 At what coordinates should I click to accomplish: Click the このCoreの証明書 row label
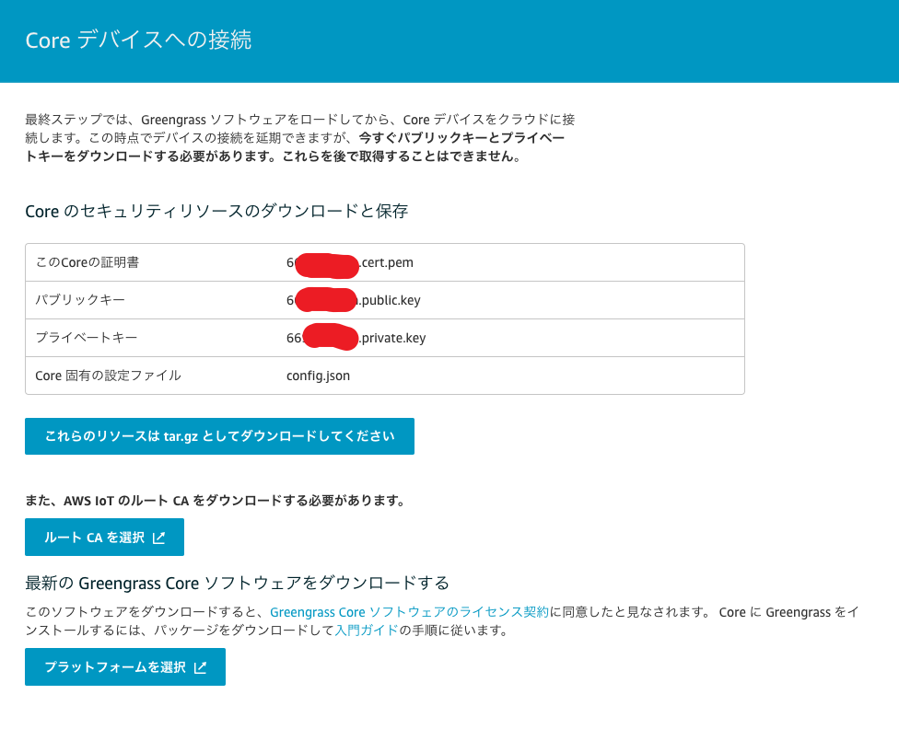click(88, 262)
